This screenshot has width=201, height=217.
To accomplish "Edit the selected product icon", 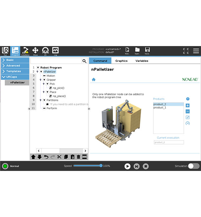I will [188, 118].
